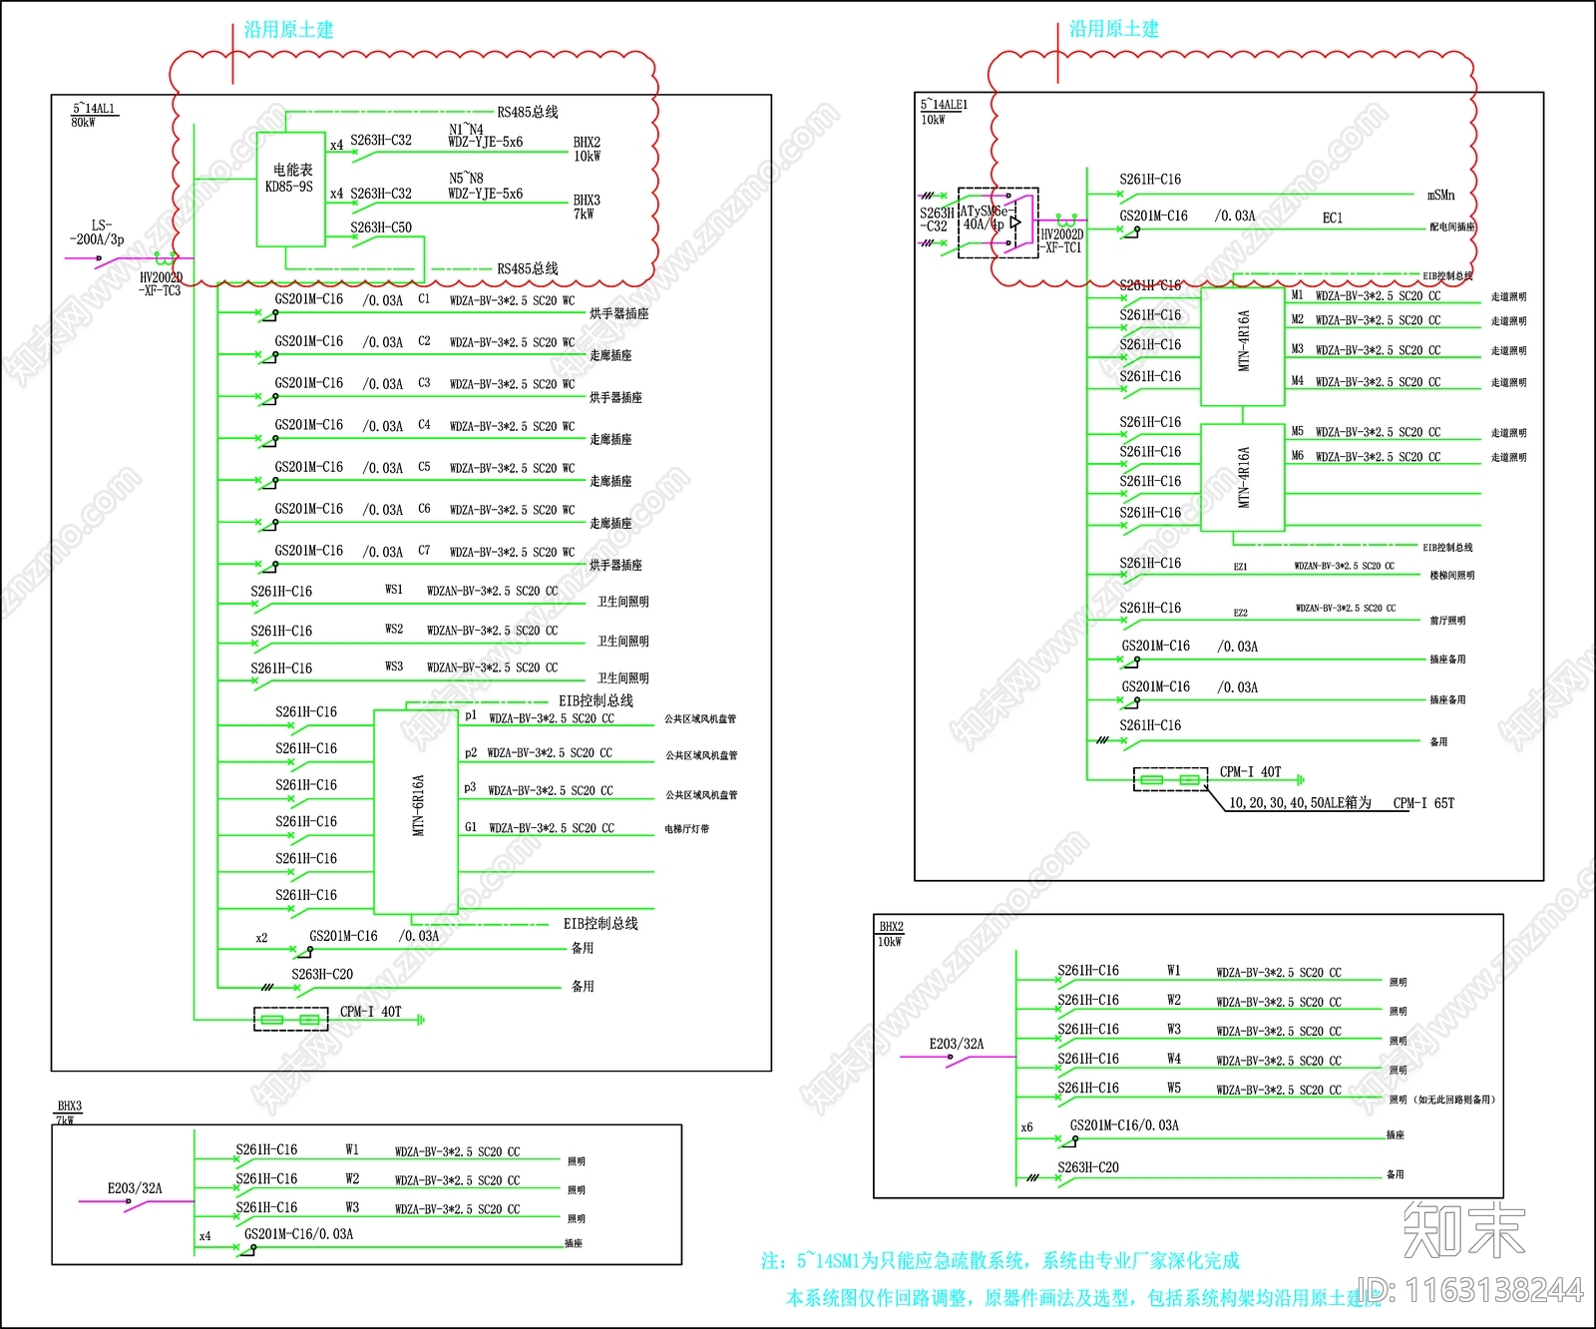Click circuit label C2
1596x1329 pixels.
[424, 340]
